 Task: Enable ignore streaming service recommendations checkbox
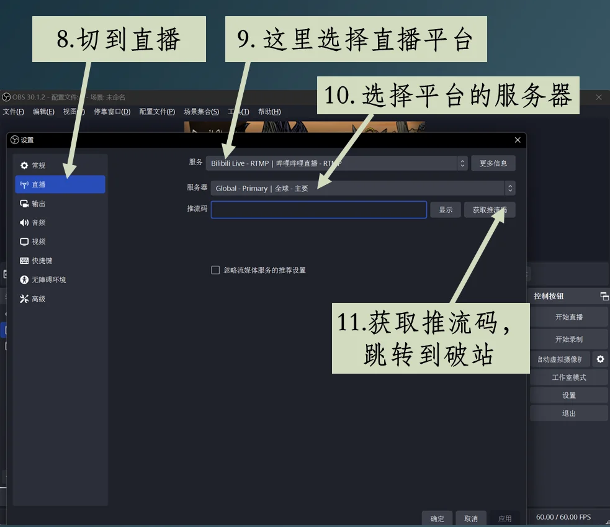tap(215, 270)
